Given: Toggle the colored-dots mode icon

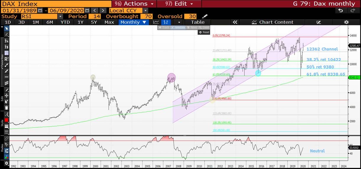Looking at the screenshot, I should pos(7,157).
